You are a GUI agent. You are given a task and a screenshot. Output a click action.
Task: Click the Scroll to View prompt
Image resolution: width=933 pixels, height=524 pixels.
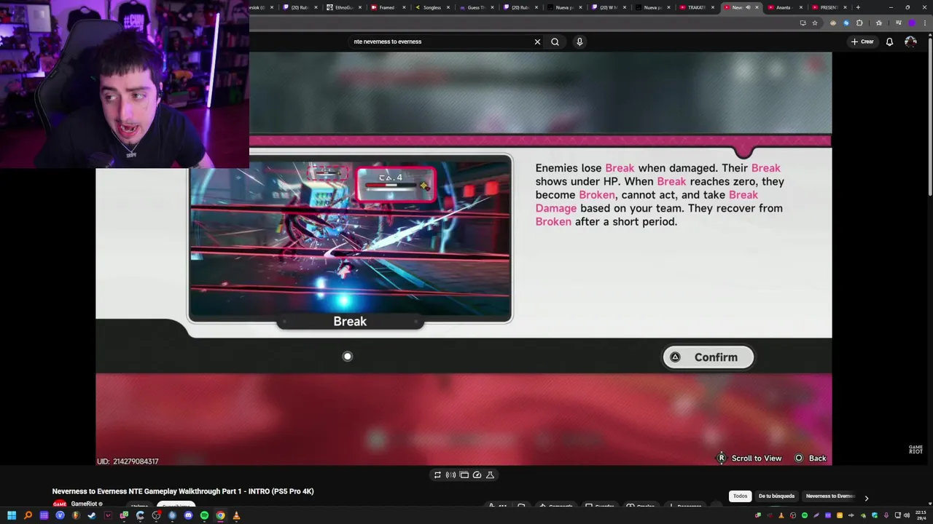(749, 458)
